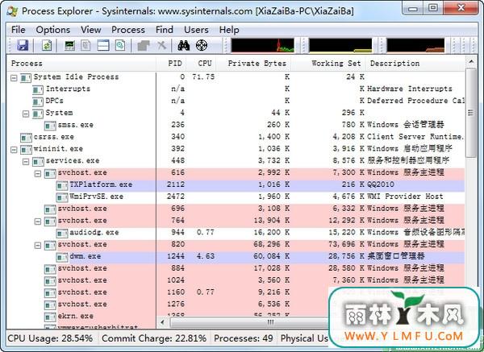Click the csrss.exe process icon
This screenshot has width=484, height=352.
pyautogui.click(x=26, y=138)
